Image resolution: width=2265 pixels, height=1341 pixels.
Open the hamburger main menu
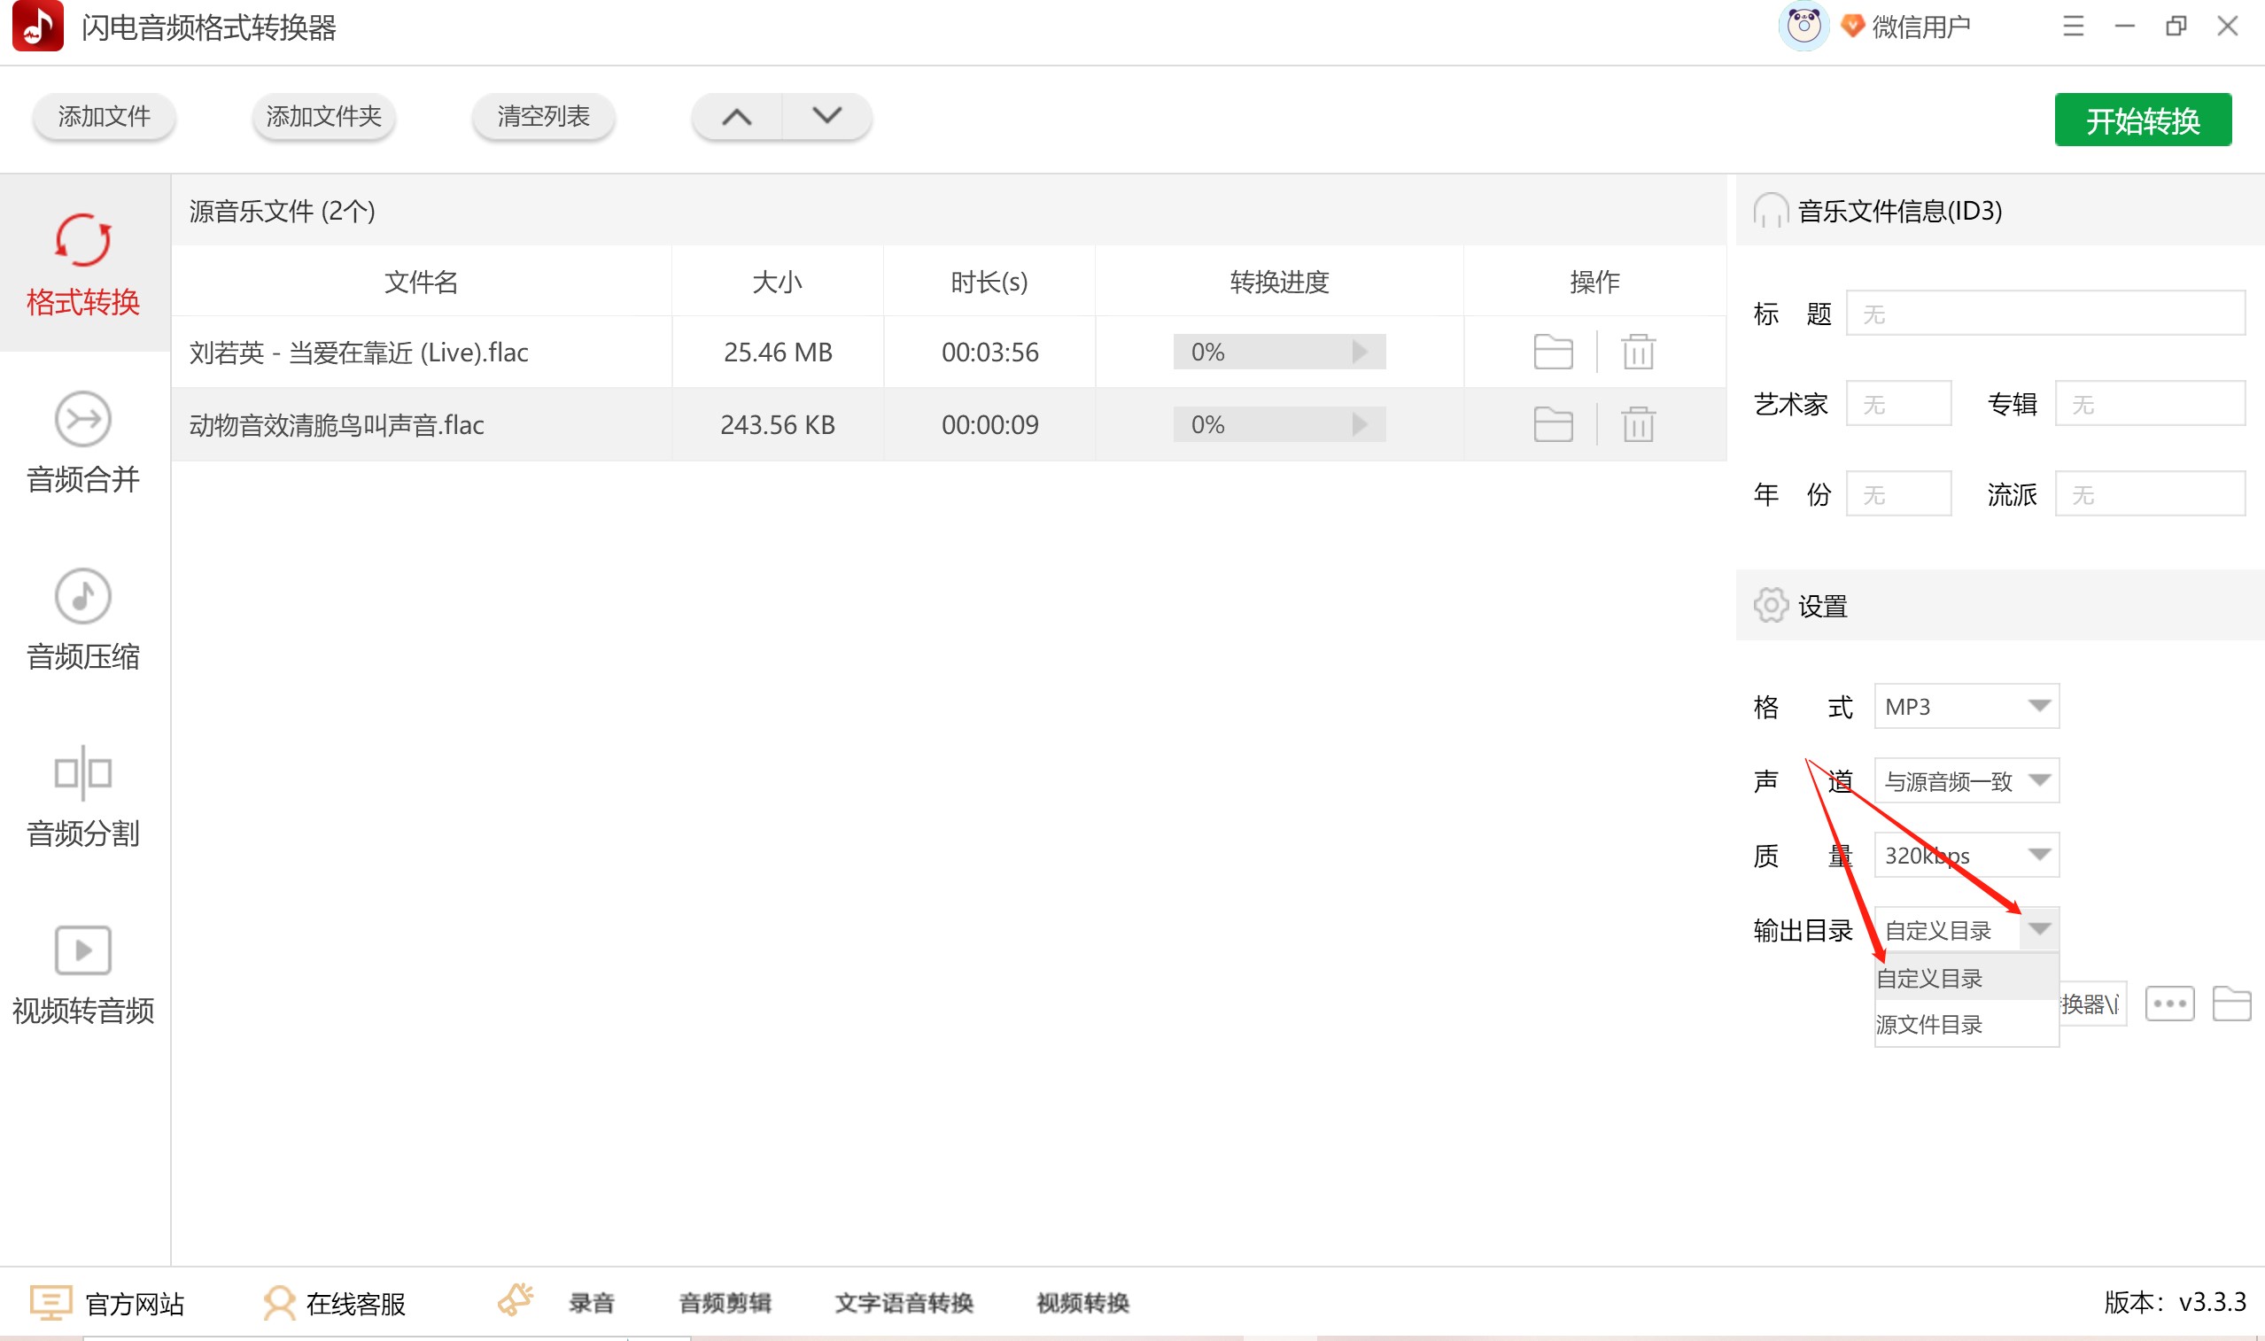point(2073,27)
